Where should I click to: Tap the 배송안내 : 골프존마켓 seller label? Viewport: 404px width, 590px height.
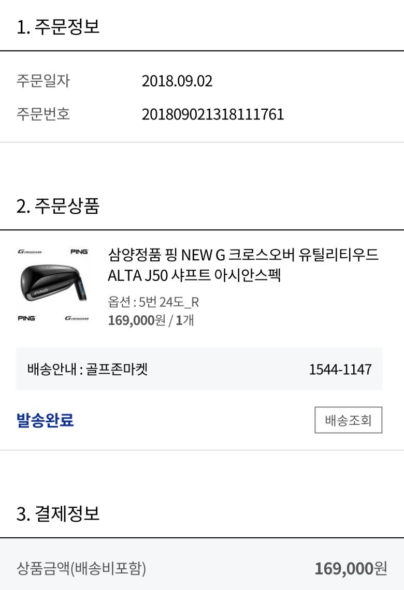88,369
